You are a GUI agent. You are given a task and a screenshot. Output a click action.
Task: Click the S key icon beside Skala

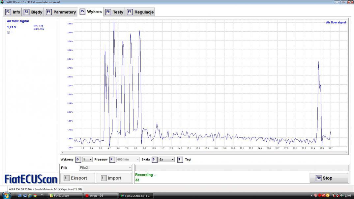click(154, 159)
